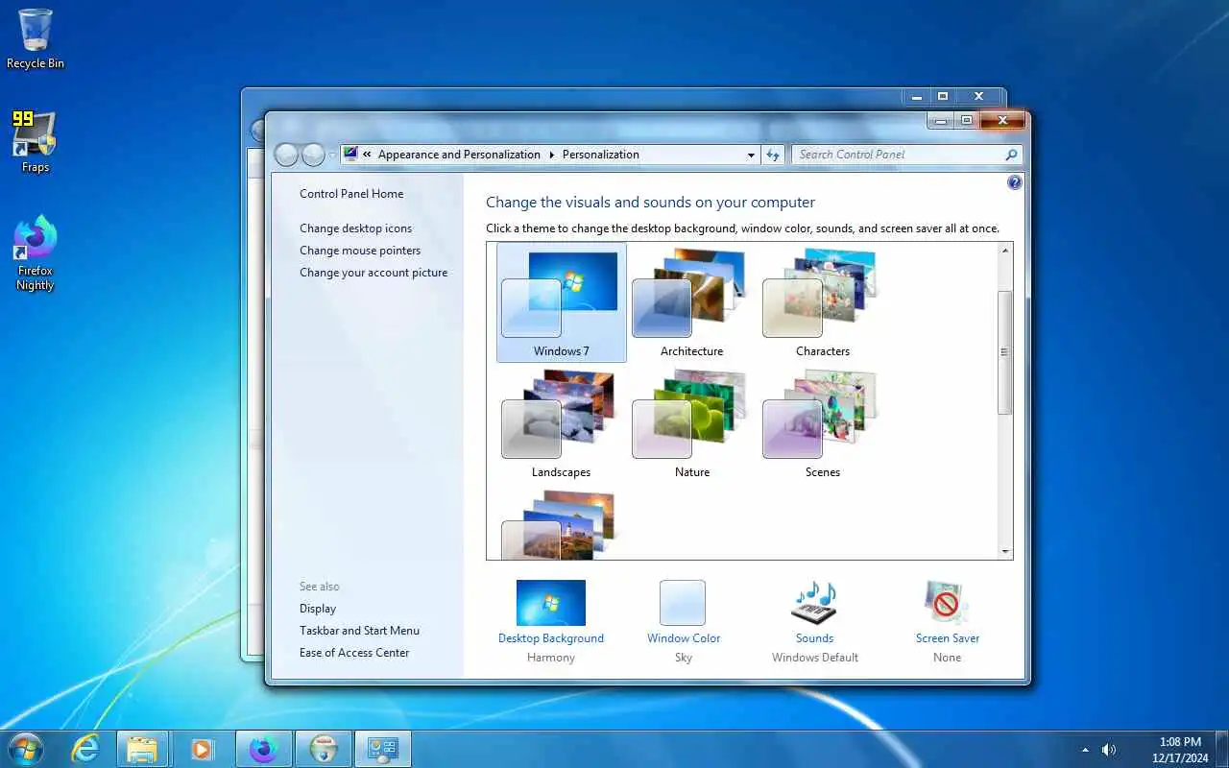Click theme list scroll up arrow

coord(1005,251)
